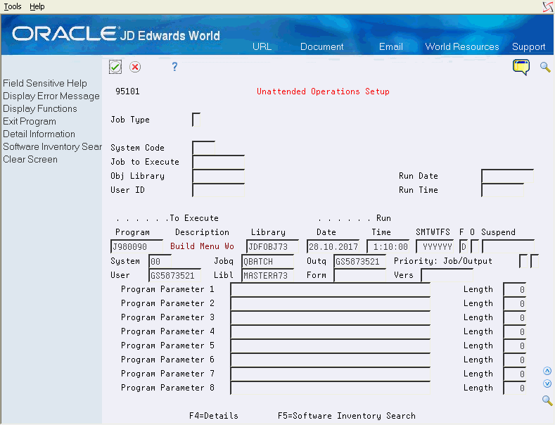Click the Run Date field

click(x=507, y=176)
